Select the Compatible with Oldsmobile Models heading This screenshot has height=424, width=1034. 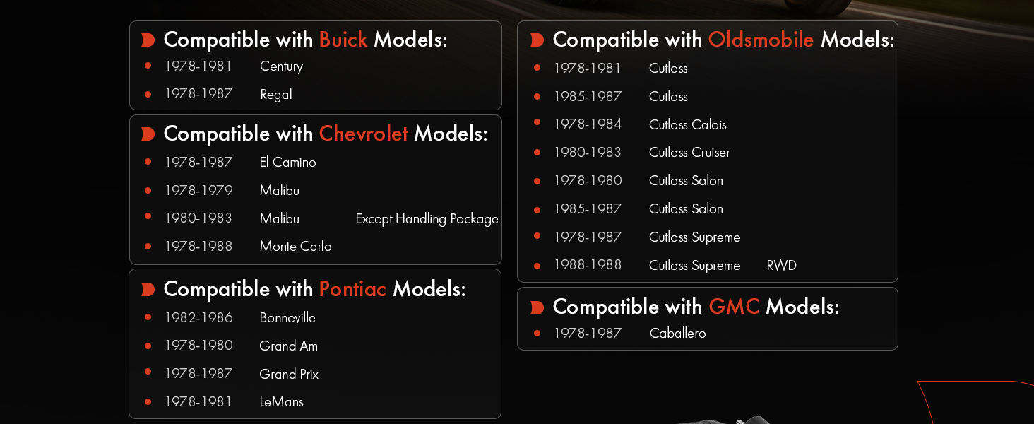[723, 40]
